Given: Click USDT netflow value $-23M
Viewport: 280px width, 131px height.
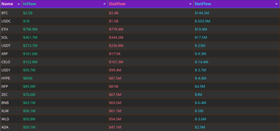Looking at the screenshot, I should 200,46.
